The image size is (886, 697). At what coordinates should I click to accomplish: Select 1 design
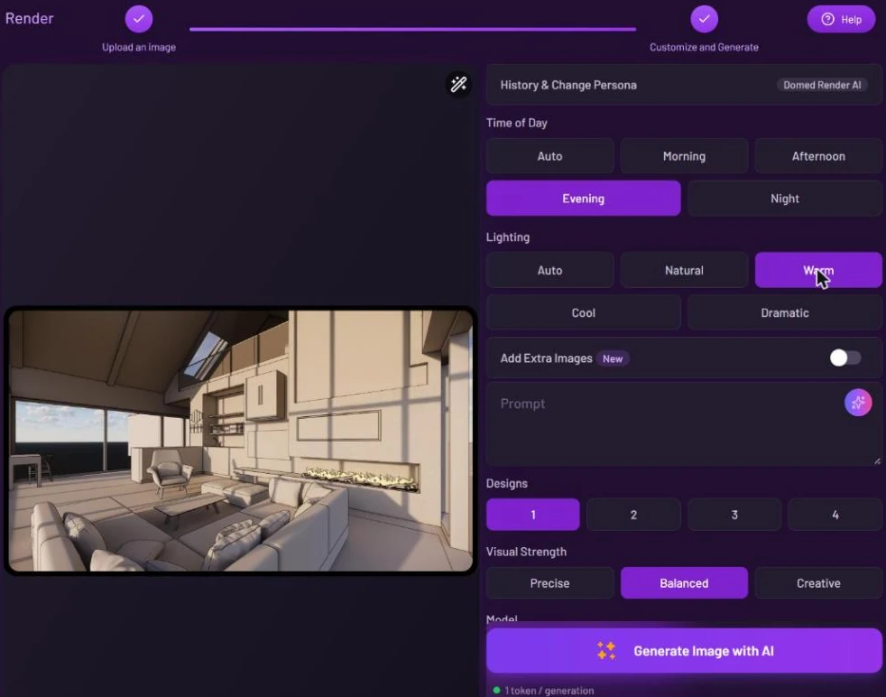[x=533, y=515]
